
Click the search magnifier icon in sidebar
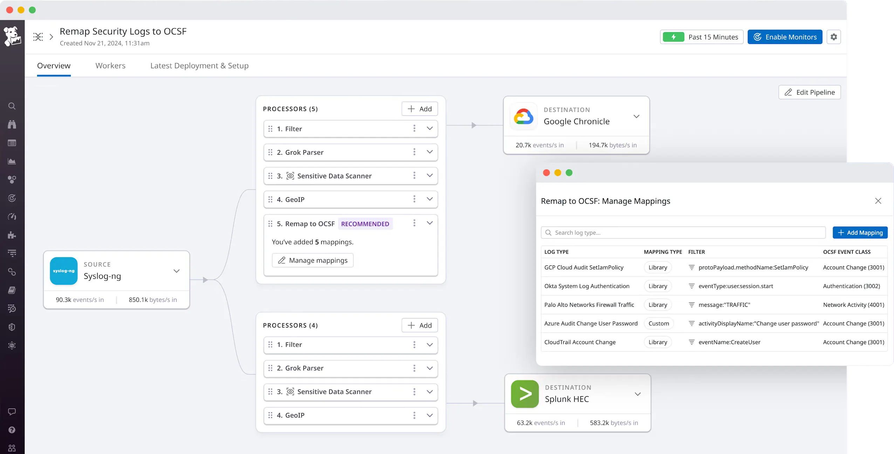point(12,106)
